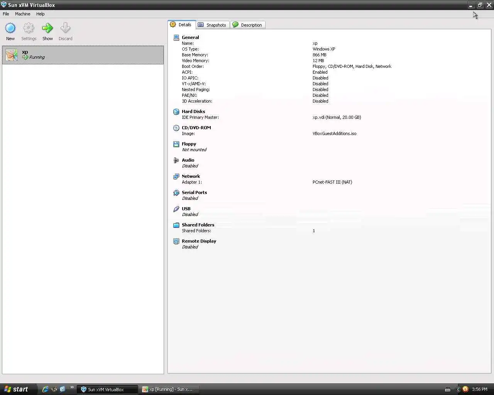The width and height of the screenshot is (494, 395).
Task: Click the USB plug icon
Action: 176,209
